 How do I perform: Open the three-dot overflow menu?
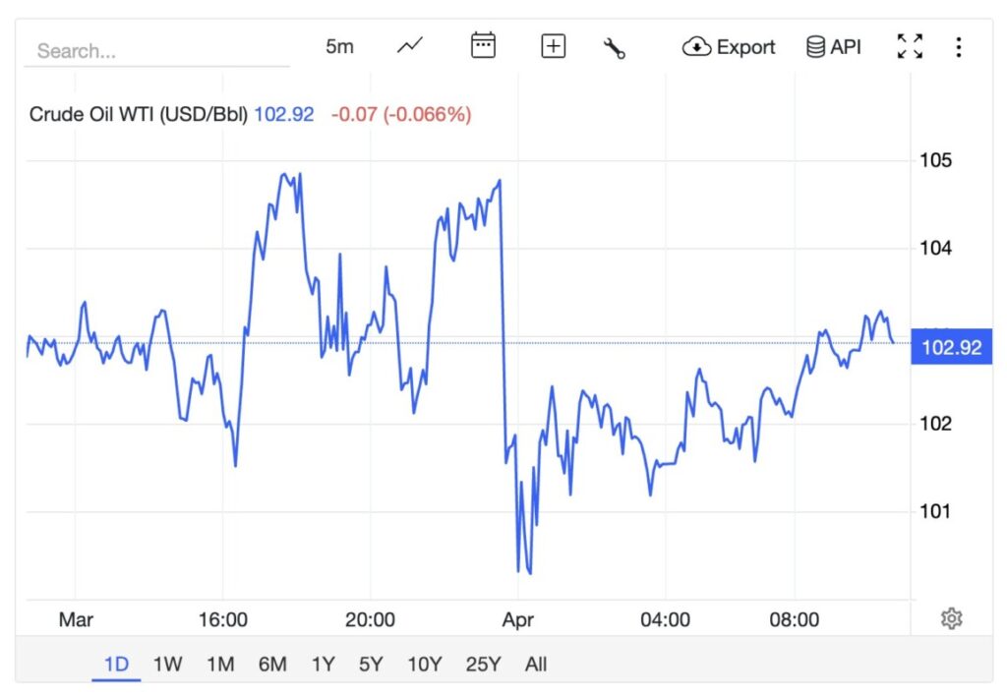(x=959, y=46)
